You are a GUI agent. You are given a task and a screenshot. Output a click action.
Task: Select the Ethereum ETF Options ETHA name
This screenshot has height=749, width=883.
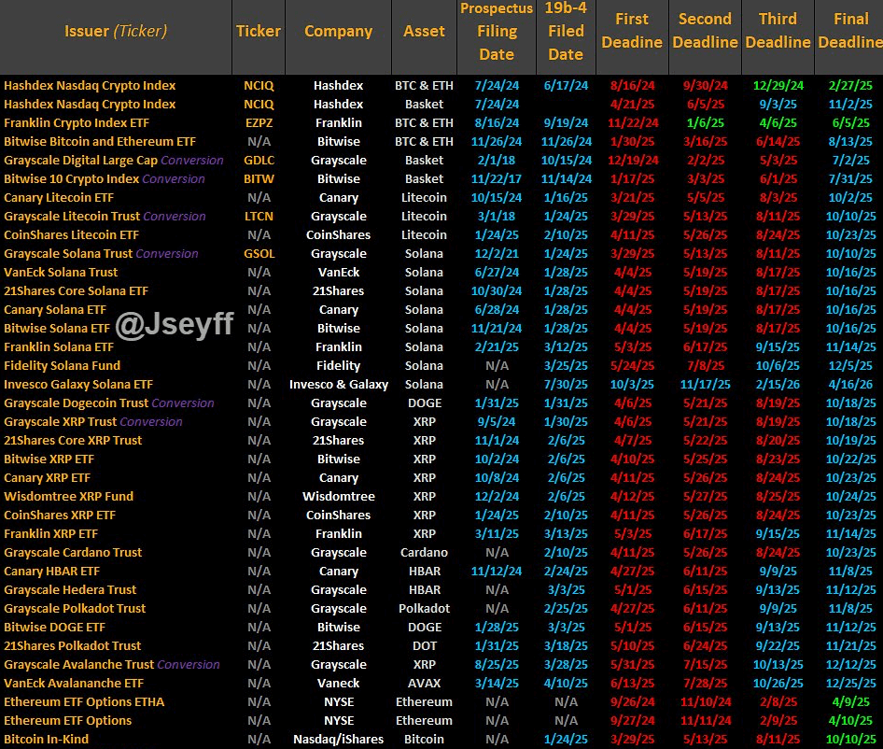pos(84,702)
